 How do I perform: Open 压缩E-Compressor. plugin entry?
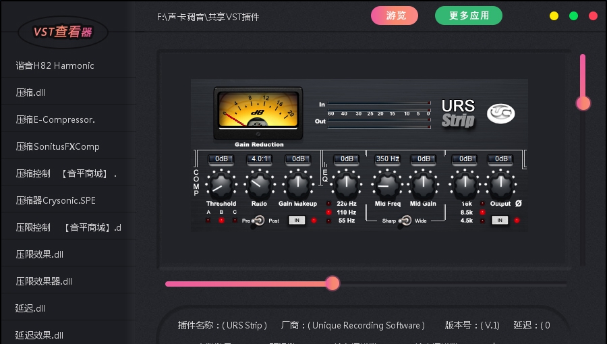(x=69, y=119)
